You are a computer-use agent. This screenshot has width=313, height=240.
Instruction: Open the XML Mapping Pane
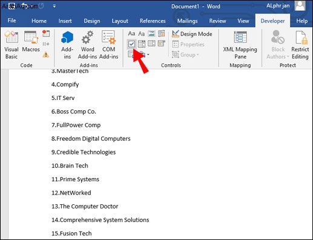[x=240, y=45]
